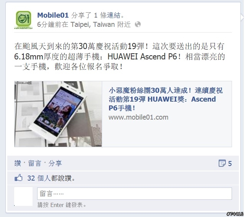Click the 留言 comment input field
Viewport: 245px width, 217px height.
click(134, 194)
